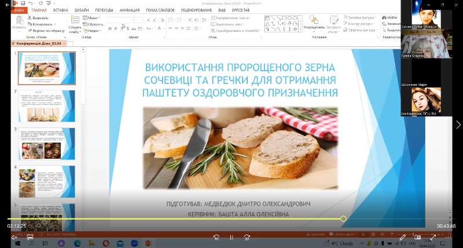
Task: Open more options ellipsis in the player
Action: pyautogui.click(x=448, y=238)
